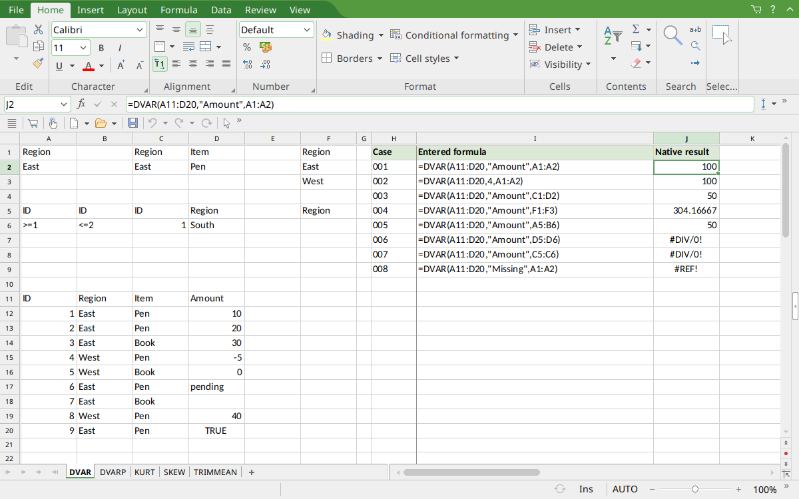
Task: Open Conditional formatting menu
Action: click(454, 35)
